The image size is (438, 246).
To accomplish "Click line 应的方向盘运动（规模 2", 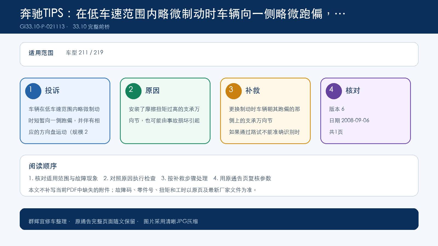I will [58, 132].
